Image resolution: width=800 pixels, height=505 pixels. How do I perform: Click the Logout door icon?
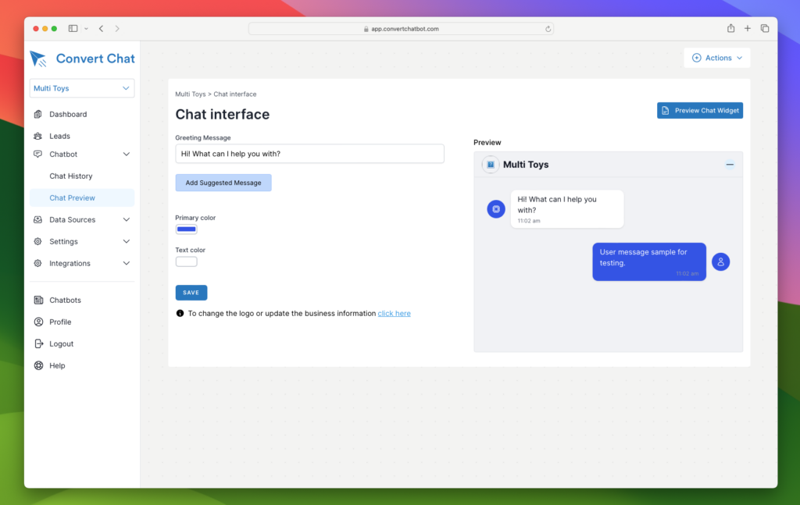click(x=38, y=344)
